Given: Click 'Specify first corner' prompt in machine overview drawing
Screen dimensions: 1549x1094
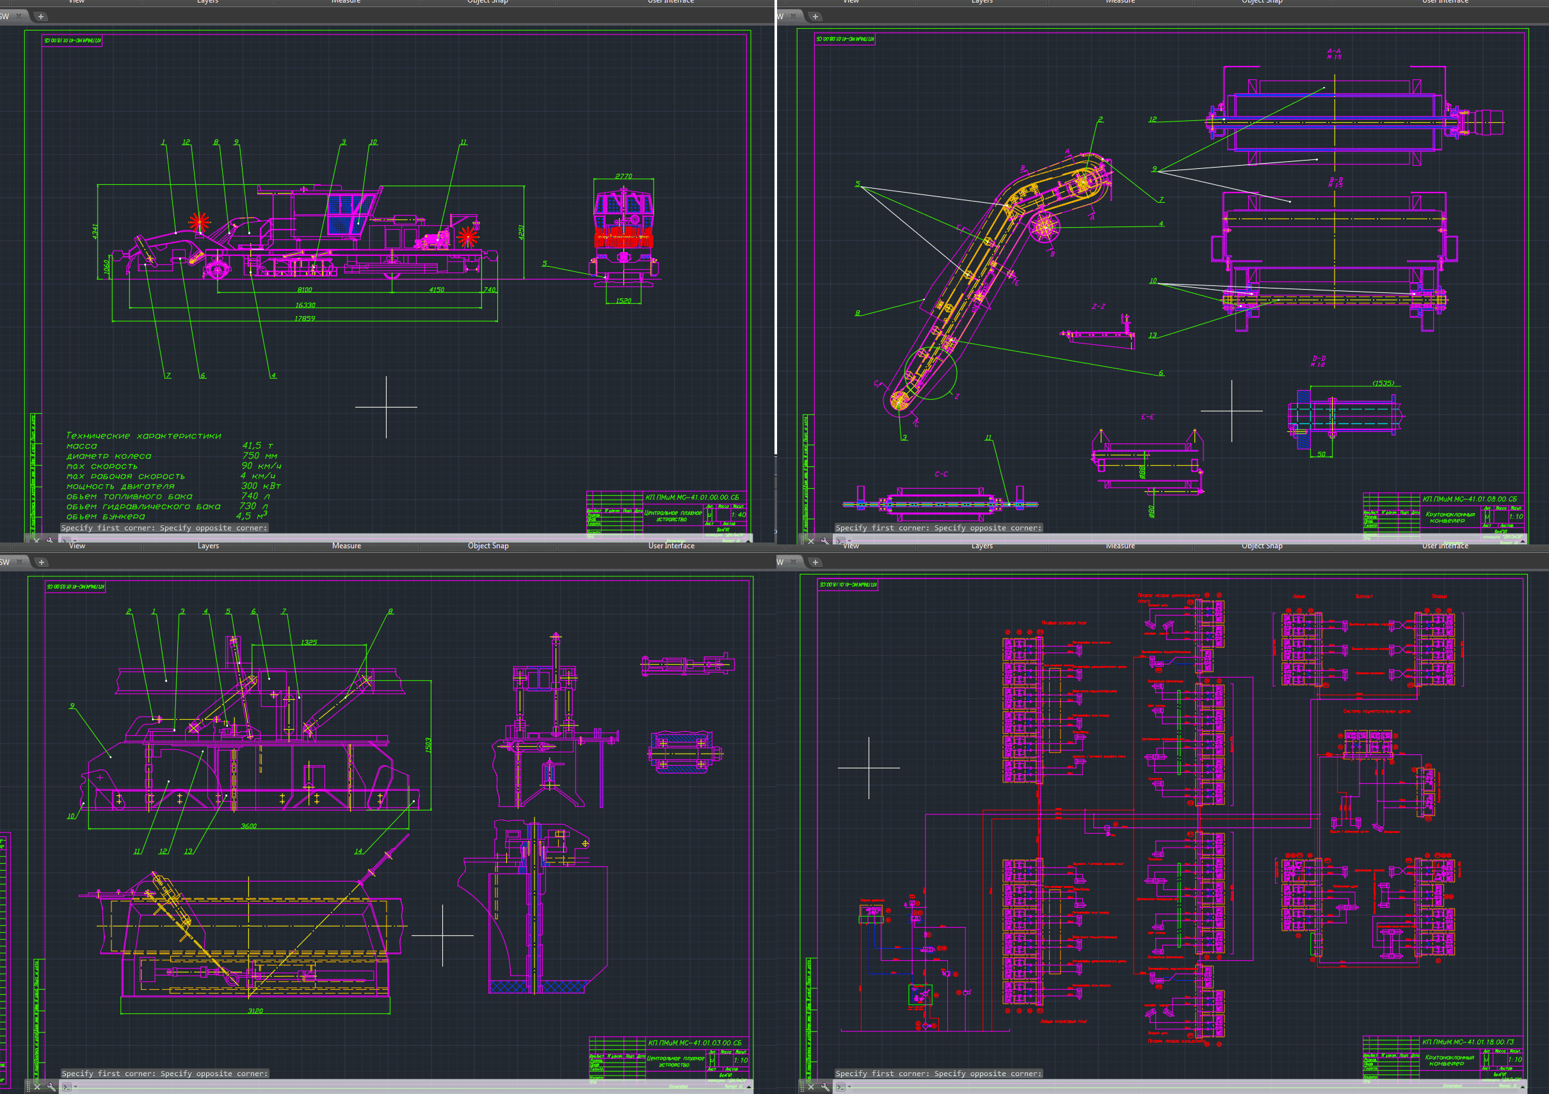Looking at the screenshot, I should tap(165, 528).
